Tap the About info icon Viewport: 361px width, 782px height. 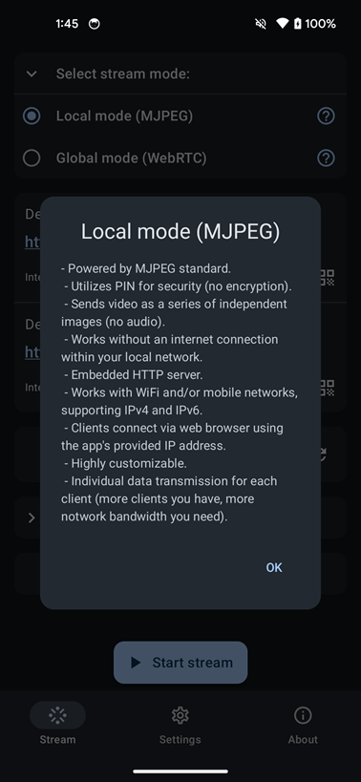click(303, 715)
